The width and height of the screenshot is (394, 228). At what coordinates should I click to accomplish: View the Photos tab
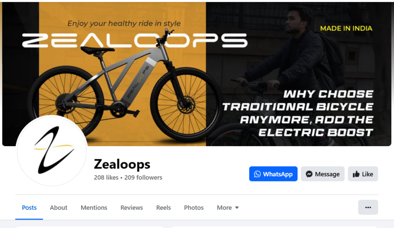point(194,208)
